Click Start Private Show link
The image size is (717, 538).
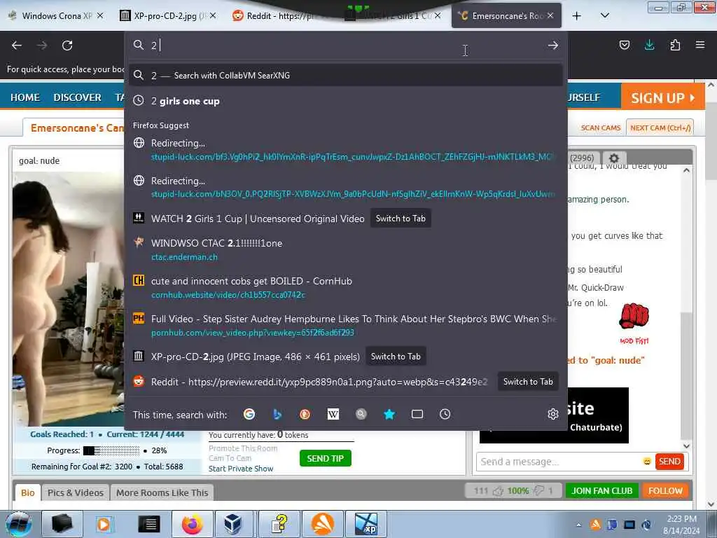coord(241,469)
